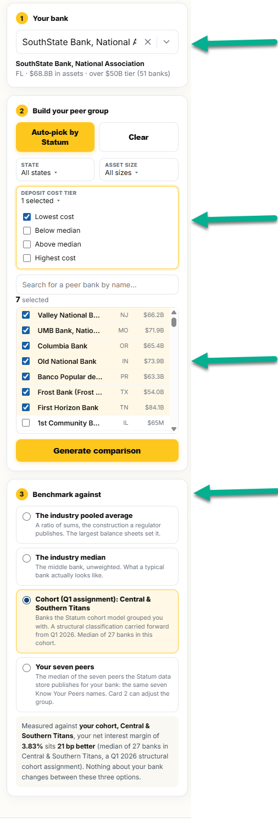Choose the industry median radio option

tap(26, 558)
